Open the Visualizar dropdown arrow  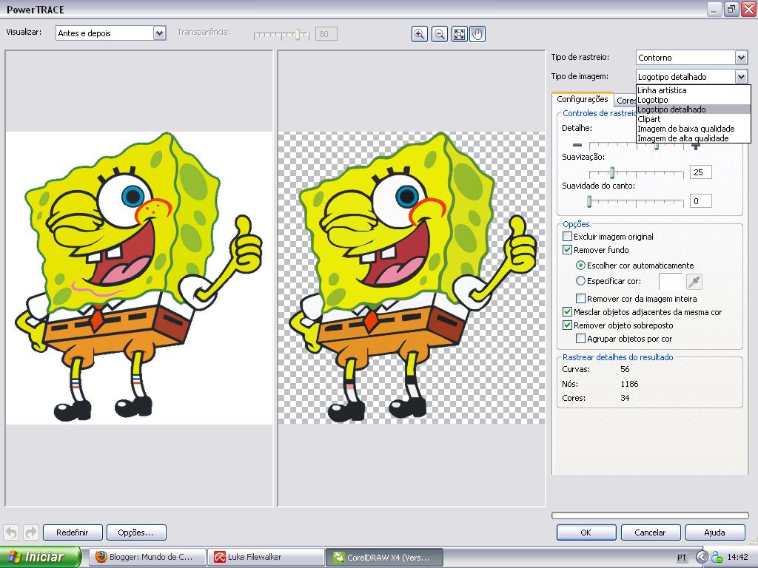(x=160, y=33)
